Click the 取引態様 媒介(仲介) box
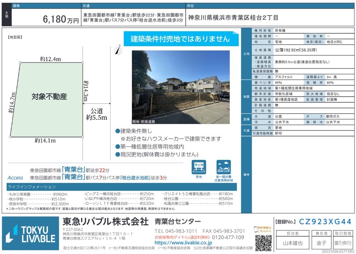Viewport: 356px width, 254px height. (x=343, y=243)
